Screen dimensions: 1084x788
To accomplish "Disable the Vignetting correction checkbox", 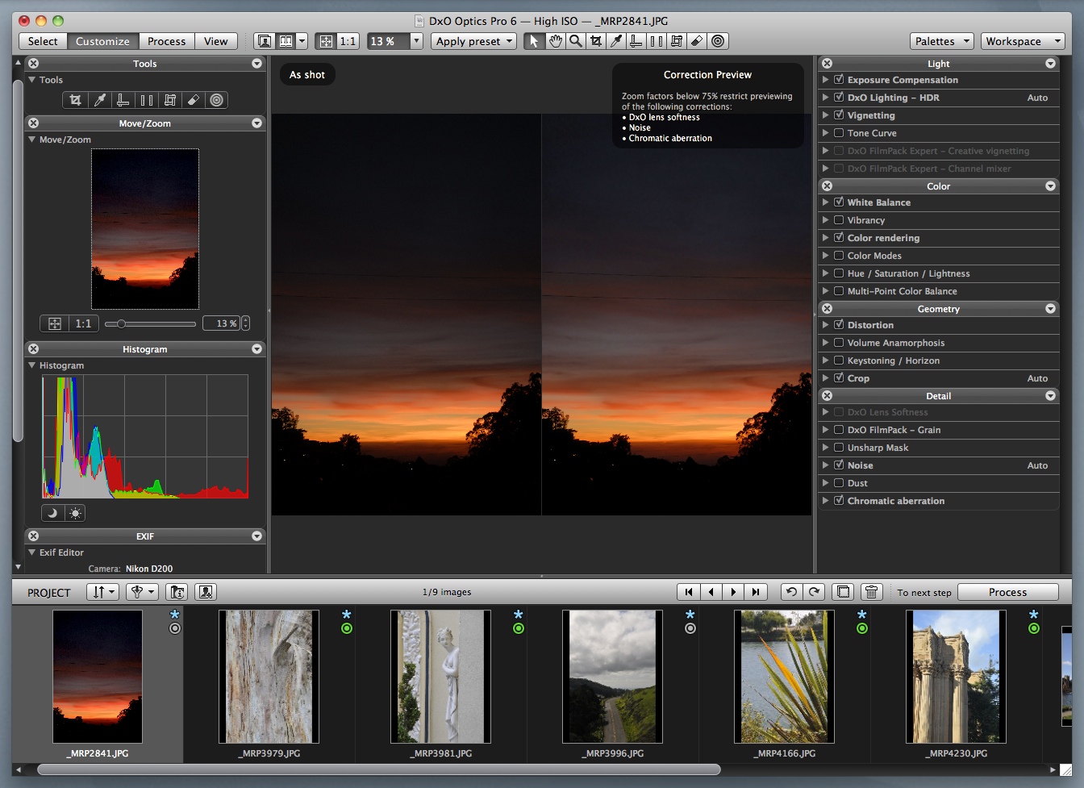I will pyautogui.click(x=839, y=115).
